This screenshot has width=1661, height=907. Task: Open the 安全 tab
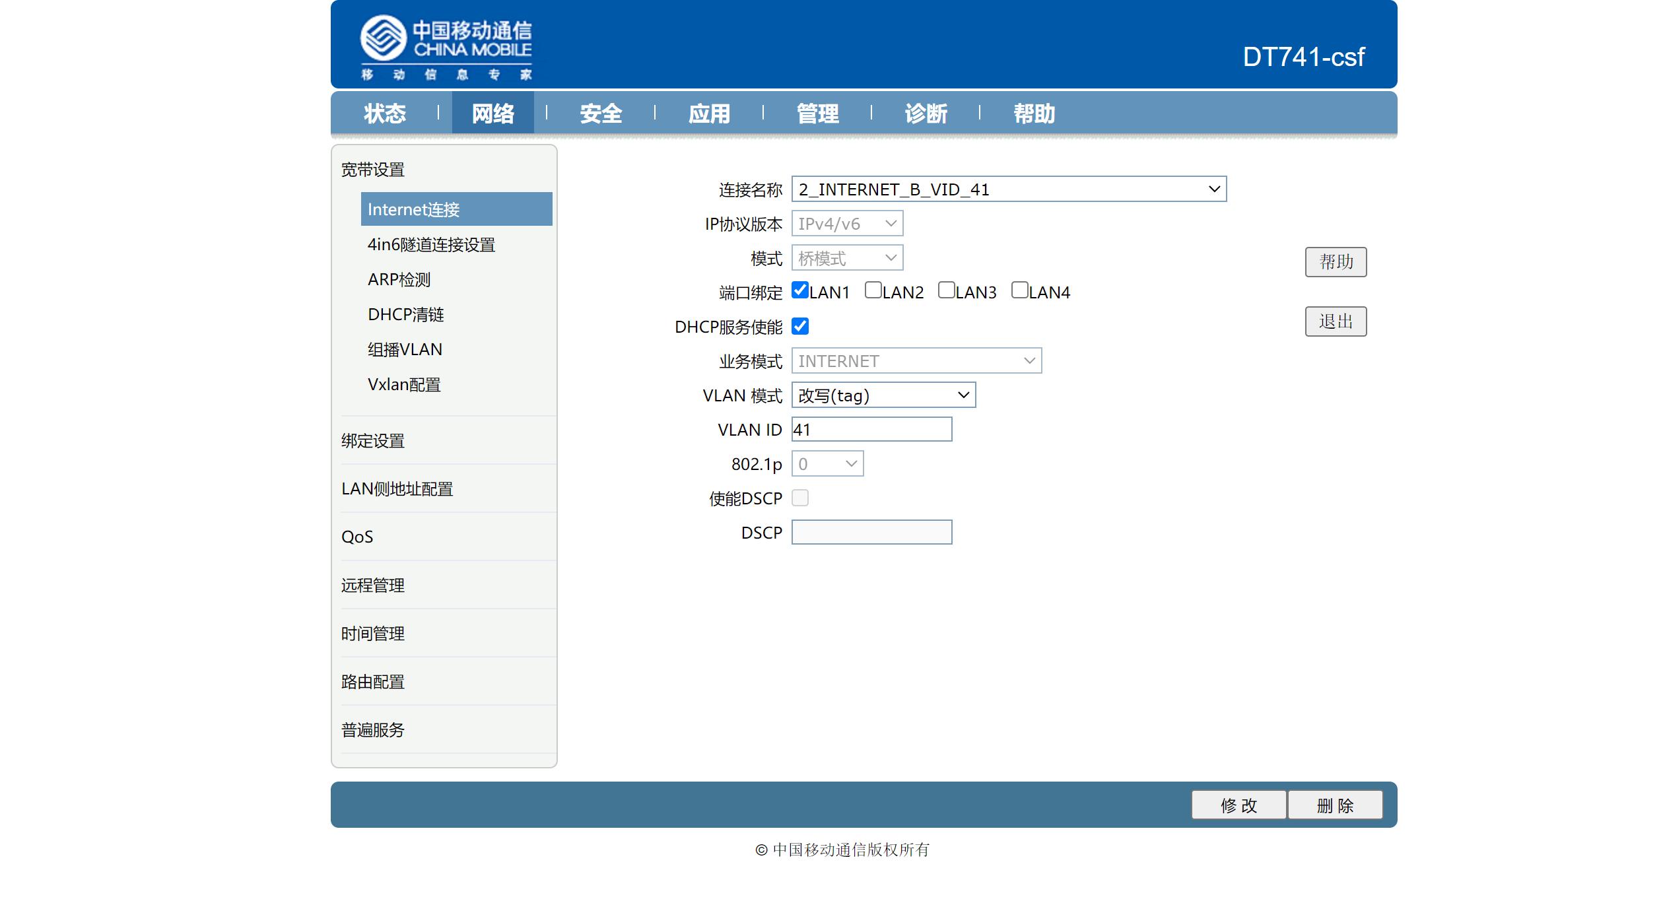pyautogui.click(x=601, y=114)
